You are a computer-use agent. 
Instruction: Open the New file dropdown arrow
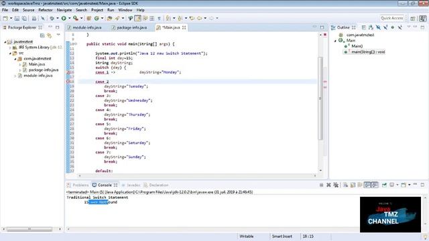tap(11, 18)
